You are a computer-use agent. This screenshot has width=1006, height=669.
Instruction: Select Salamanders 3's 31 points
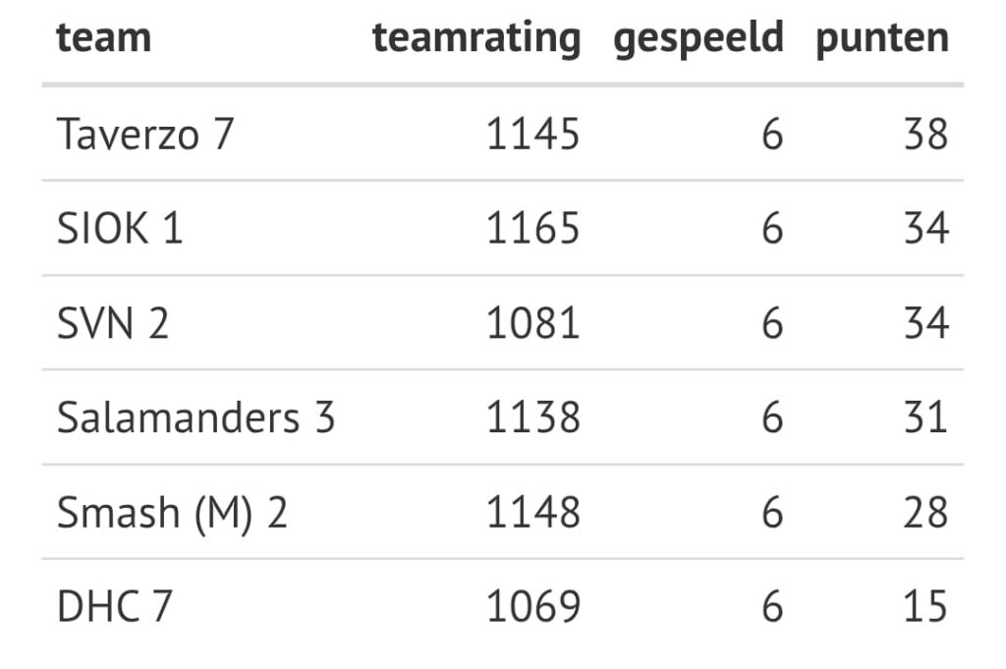coord(925,418)
